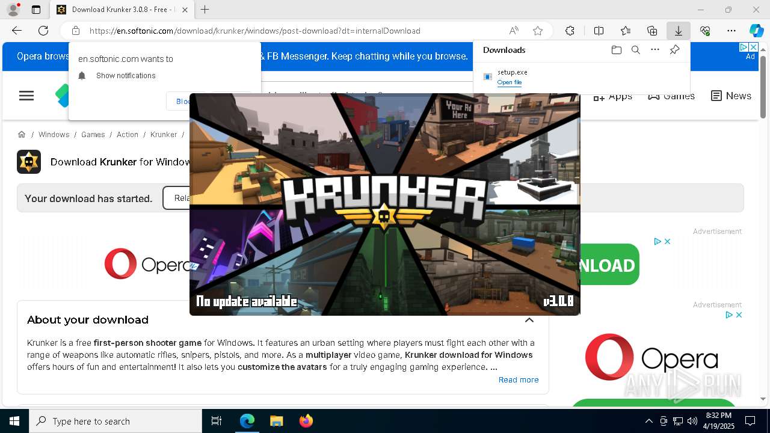The image size is (770, 433).
Task: Click the home breadcrumb icon
Action: (22, 134)
